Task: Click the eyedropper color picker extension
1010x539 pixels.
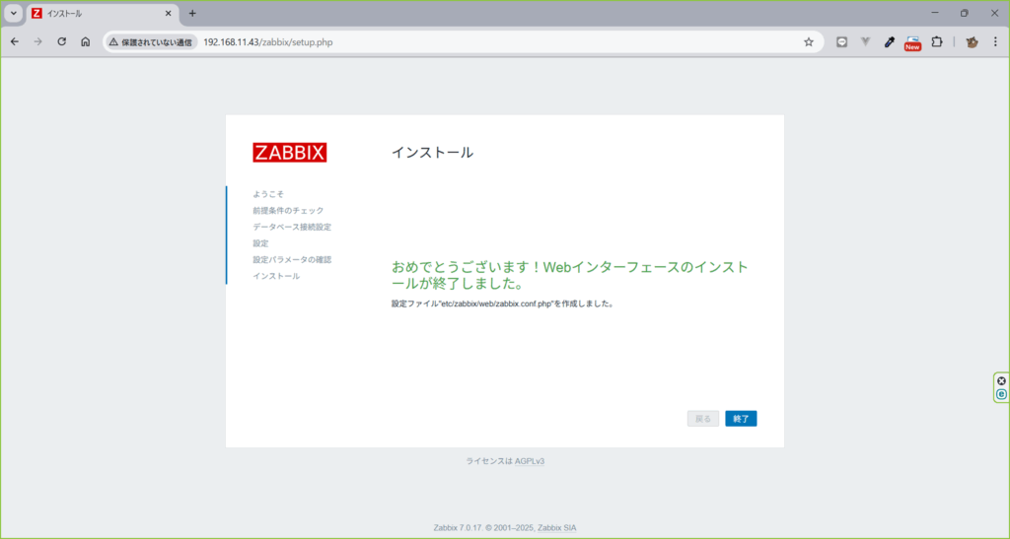Action: [889, 41]
